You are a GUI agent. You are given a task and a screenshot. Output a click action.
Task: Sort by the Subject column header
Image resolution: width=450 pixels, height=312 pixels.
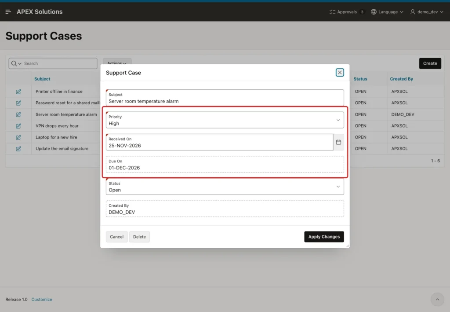tap(42, 79)
